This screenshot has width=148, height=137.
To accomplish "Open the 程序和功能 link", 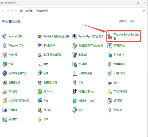I will pyautogui.click(x=119, y=46).
